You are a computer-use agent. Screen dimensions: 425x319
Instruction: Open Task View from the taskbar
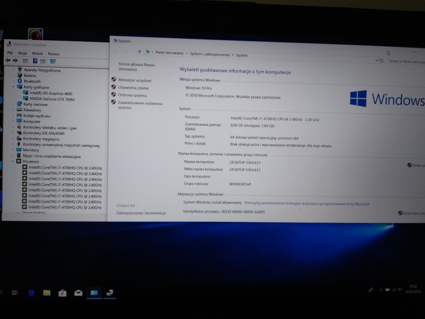point(15,292)
